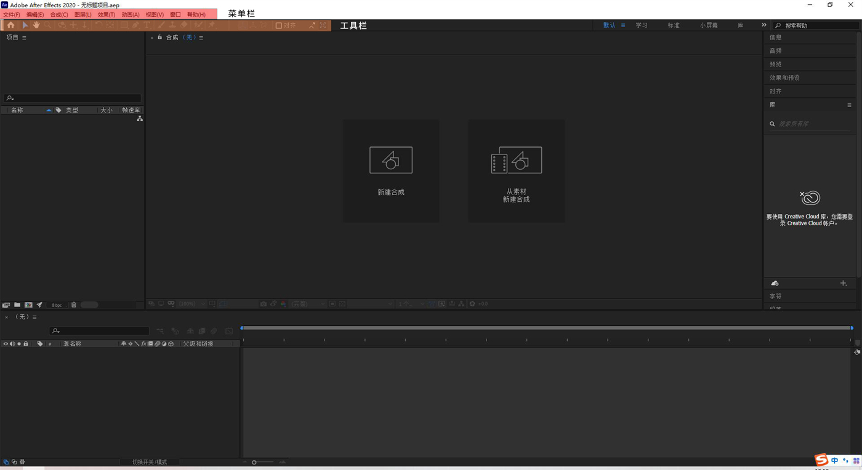Click the trash icon in Project panel
862x470 pixels.
(x=74, y=305)
